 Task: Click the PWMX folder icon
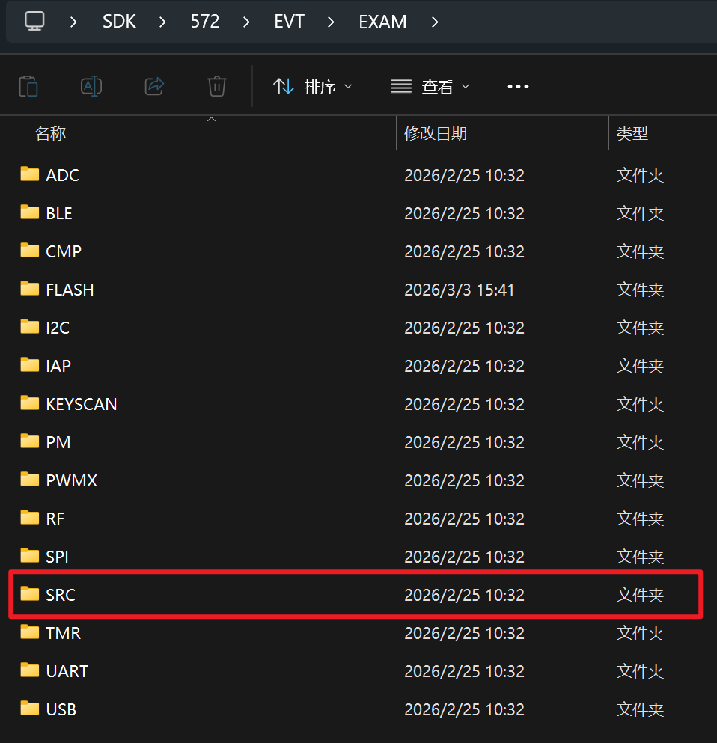(30, 479)
